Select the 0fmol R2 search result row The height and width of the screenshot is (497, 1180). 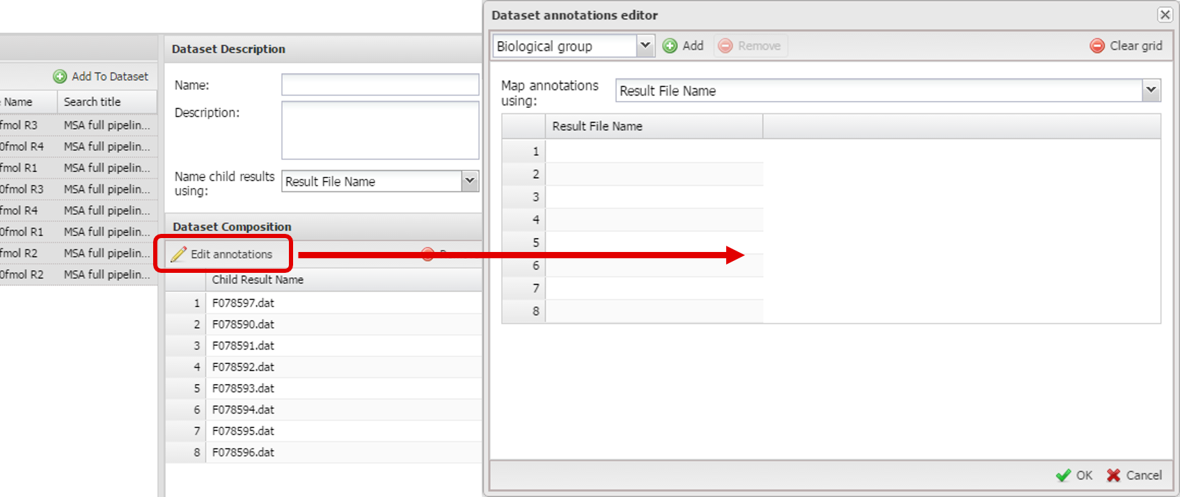tap(79, 274)
